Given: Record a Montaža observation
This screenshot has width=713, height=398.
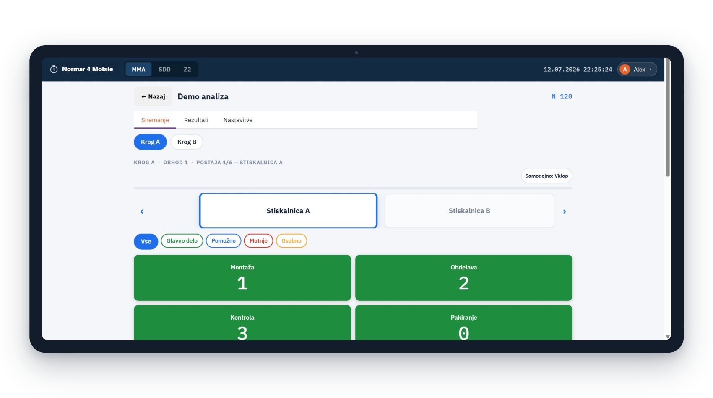Looking at the screenshot, I should pos(242,278).
